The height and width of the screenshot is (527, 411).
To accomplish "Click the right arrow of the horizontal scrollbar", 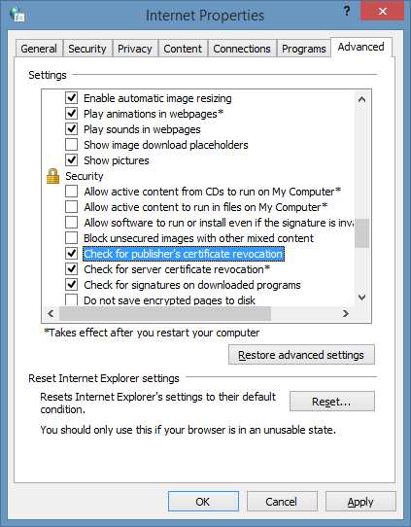I will (x=346, y=314).
